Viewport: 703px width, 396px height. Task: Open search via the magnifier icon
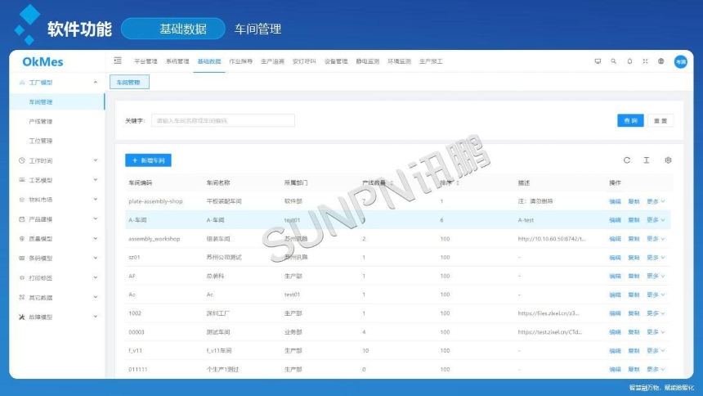pos(613,61)
